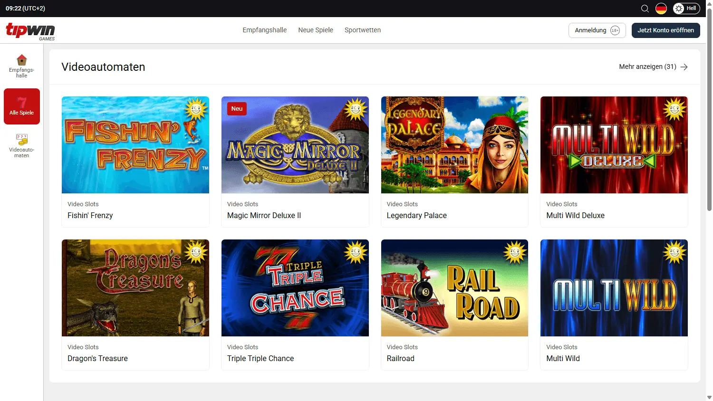Click the 18+ badge in Anmeldung button
The image size is (713, 401).
pos(615,30)
